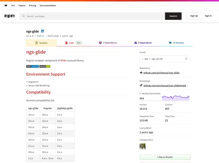219x163 pixels.
Task: Open the Teams page
Action: tap(22, 6)
